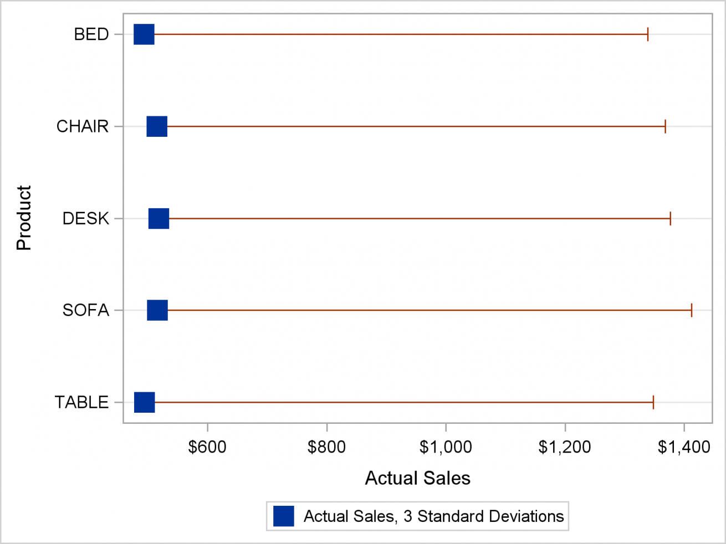This screenshot has height=544, width=726.
Task: Click the $1,400 axis tick label
Action: pos(684,447)
